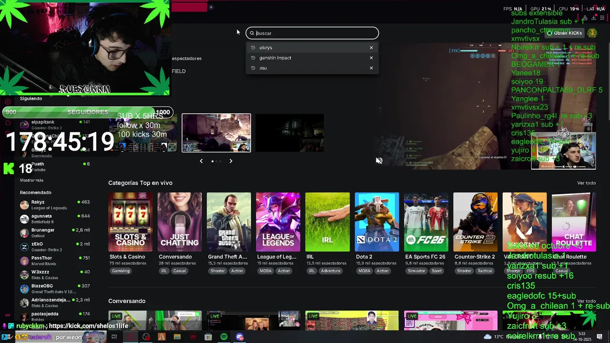This screenshot has height=343, width=610.
Task: Open Discord from the taskbar
Action: [x=240, y=337]
